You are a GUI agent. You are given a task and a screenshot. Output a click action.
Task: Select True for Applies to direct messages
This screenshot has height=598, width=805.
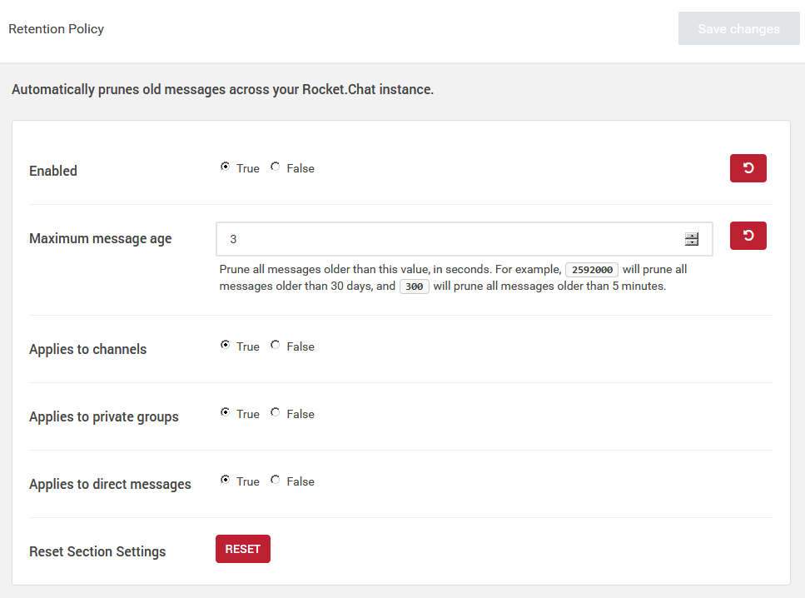[x=225, y=480]
